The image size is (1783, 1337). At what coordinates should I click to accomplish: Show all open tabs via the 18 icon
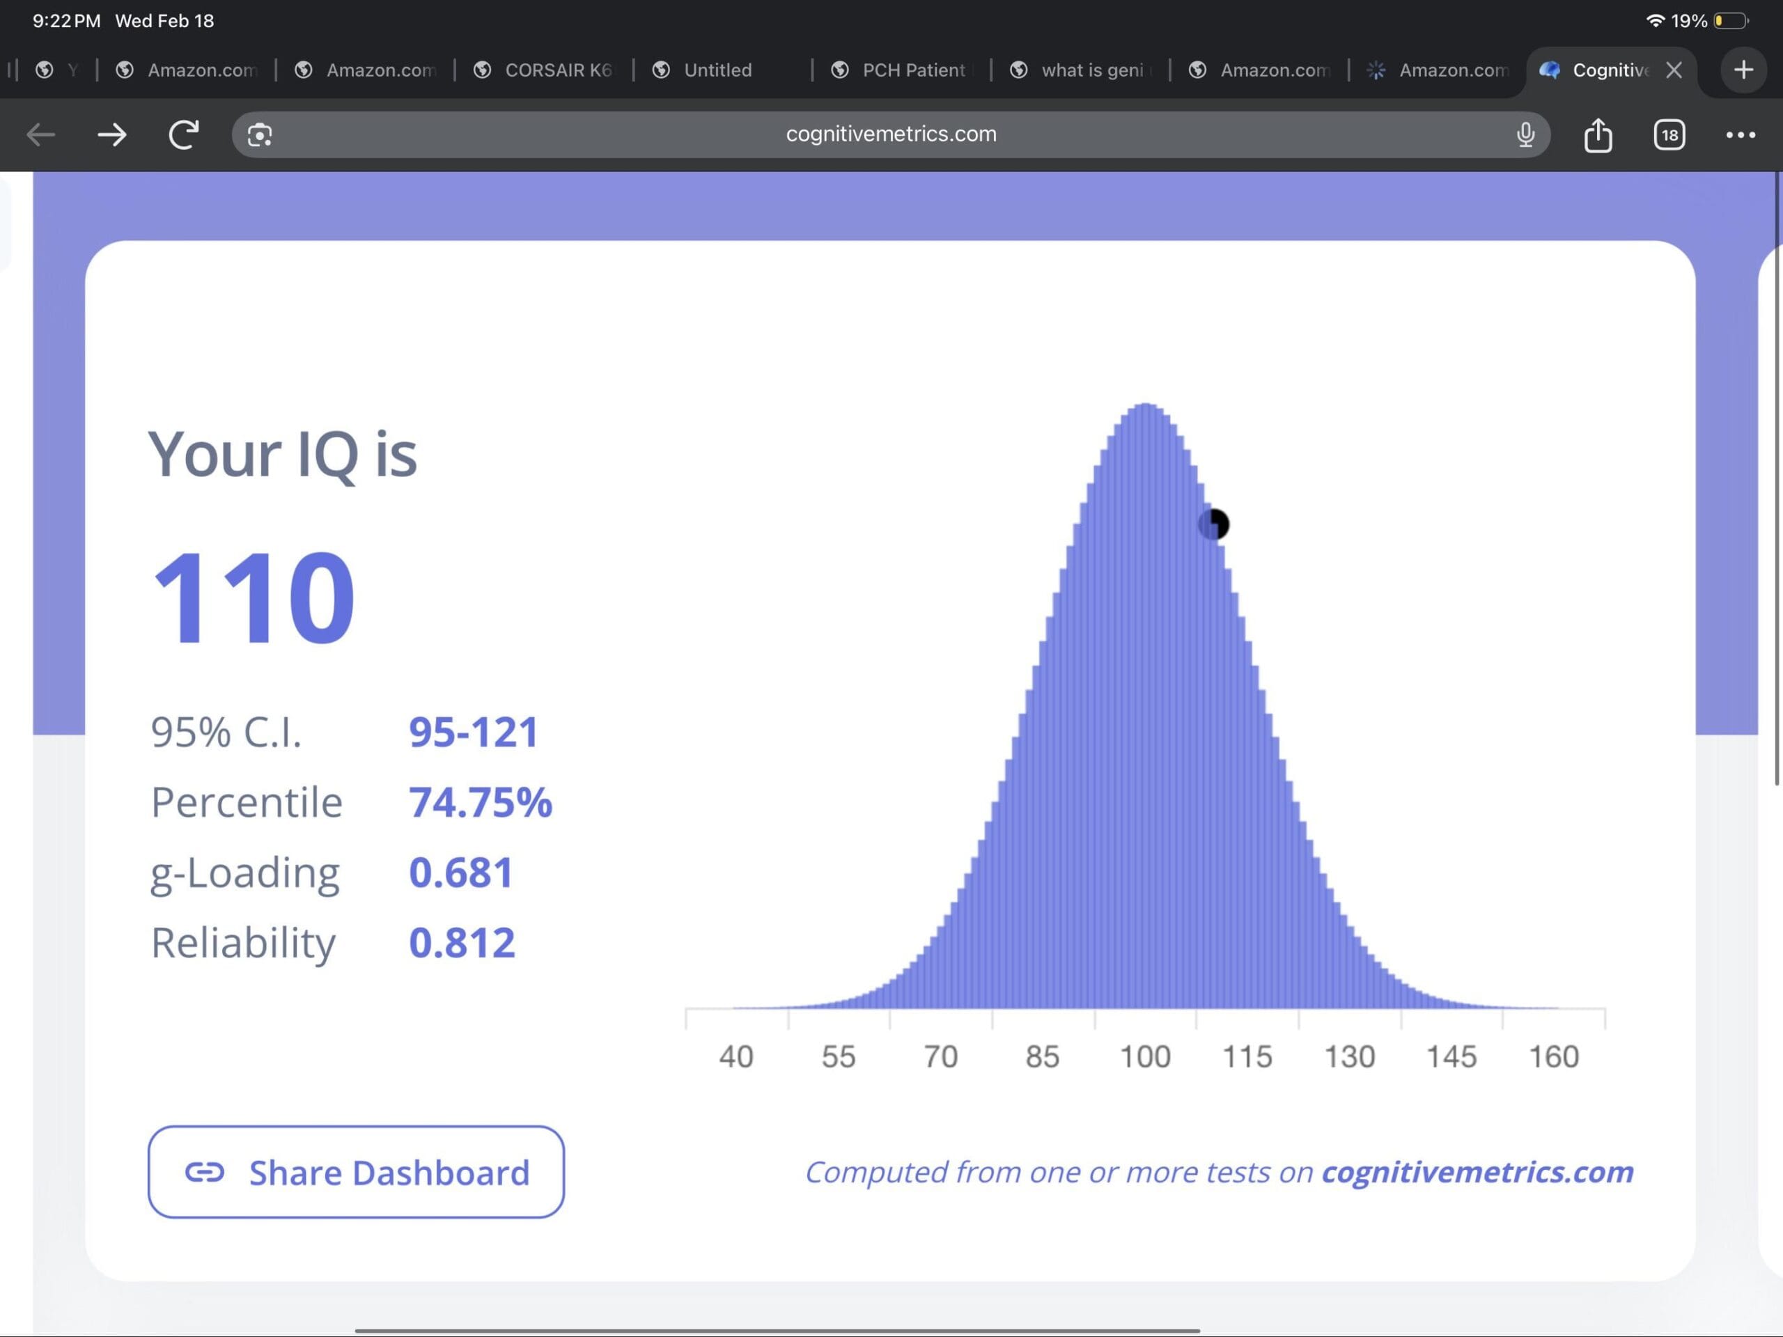click(1669, 134)
